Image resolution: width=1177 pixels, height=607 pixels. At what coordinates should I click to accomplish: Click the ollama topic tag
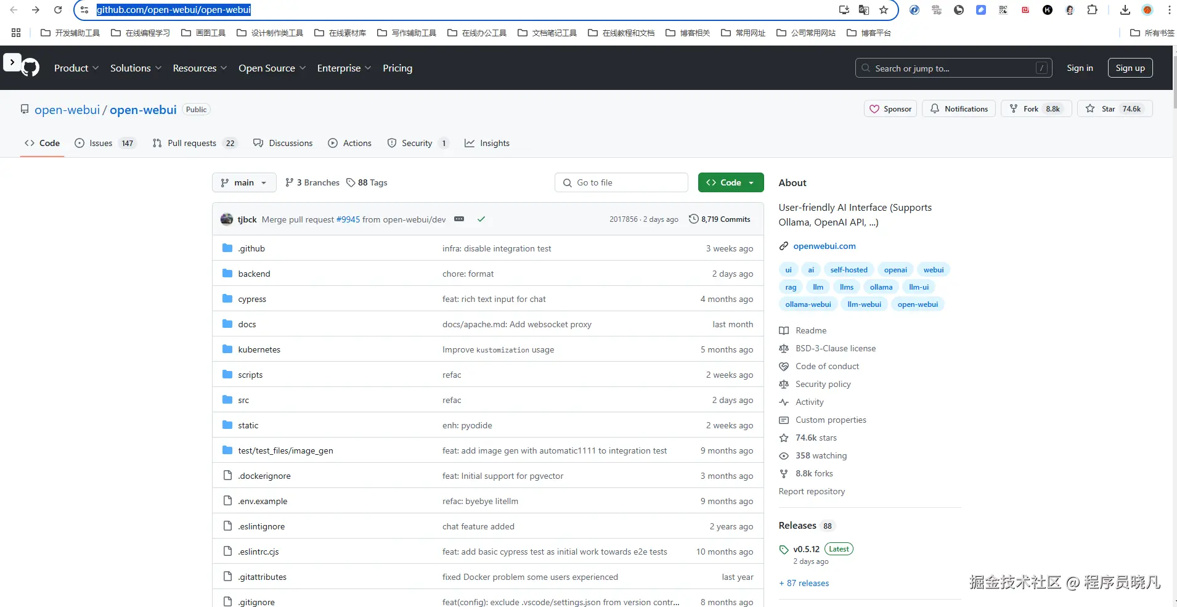(x=881, y=287)
